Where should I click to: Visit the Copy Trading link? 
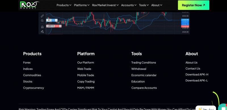pyautogui.click(x=86, y=81)
